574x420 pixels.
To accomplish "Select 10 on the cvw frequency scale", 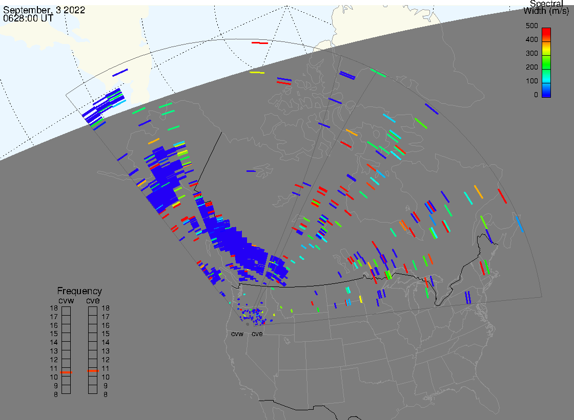I will [x=54, y=377].
